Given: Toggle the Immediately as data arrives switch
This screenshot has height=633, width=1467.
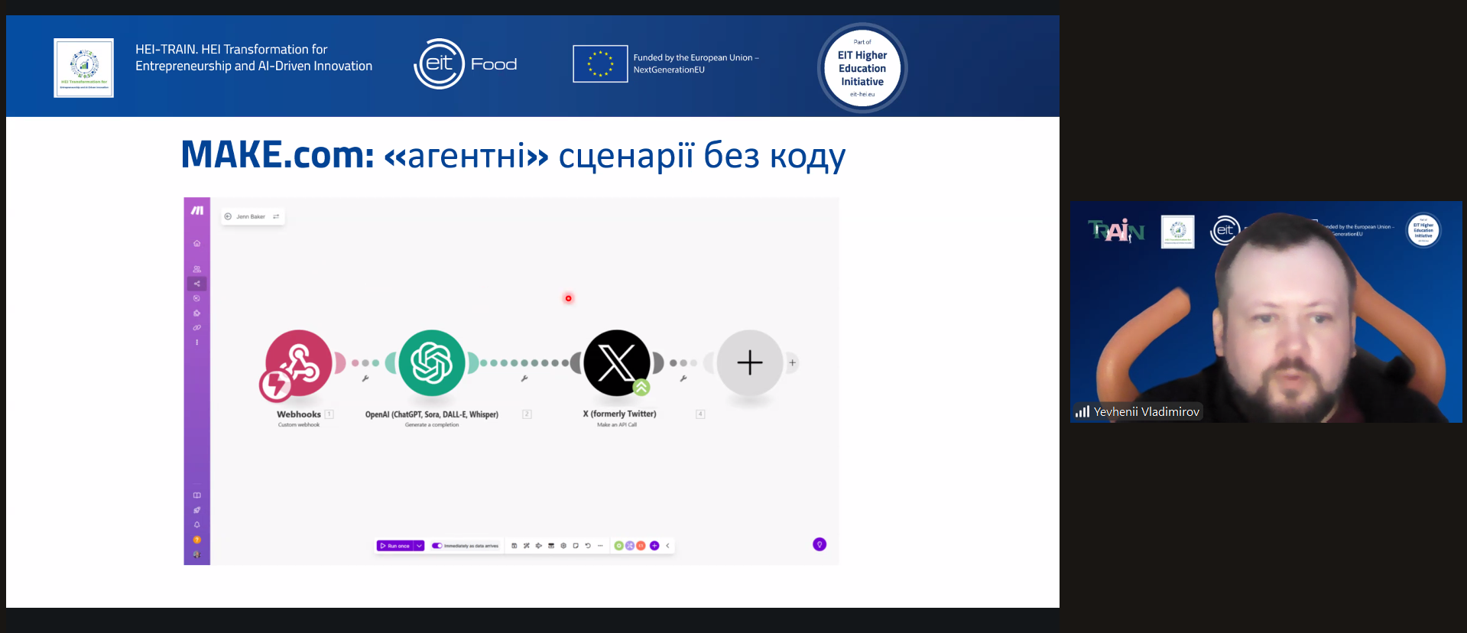Looking at the screenshot, I should coord(437,546).
